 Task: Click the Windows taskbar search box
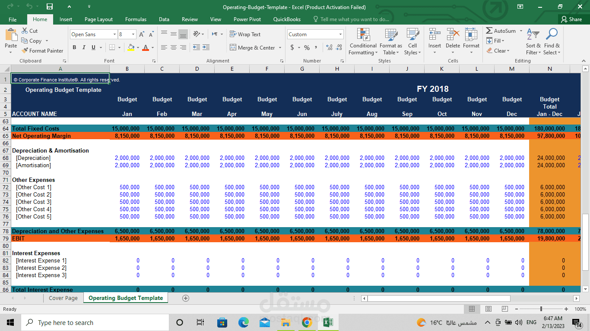click(x=95, y=323)
